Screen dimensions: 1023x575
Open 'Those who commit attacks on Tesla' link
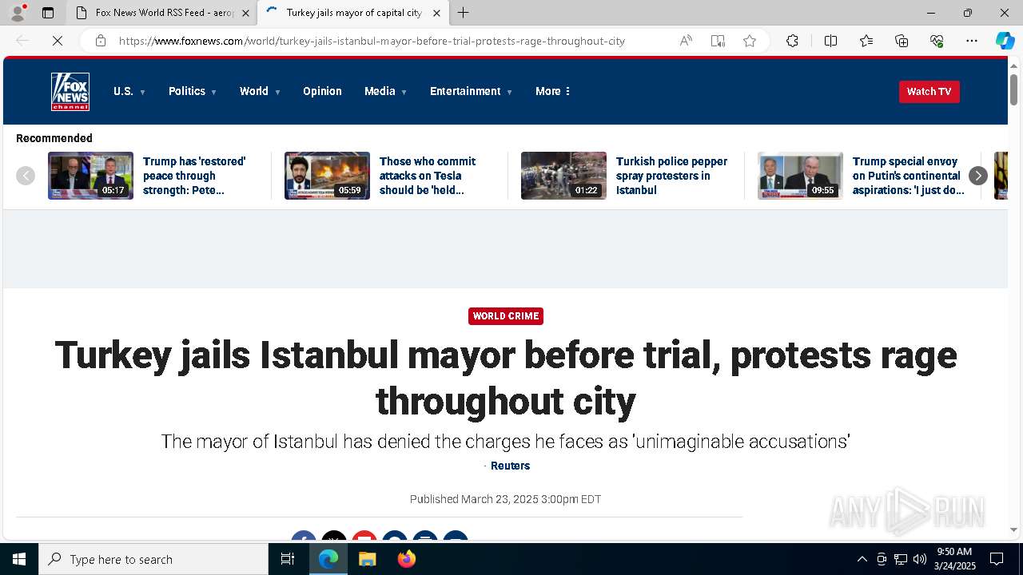click(x=428, y=176)
